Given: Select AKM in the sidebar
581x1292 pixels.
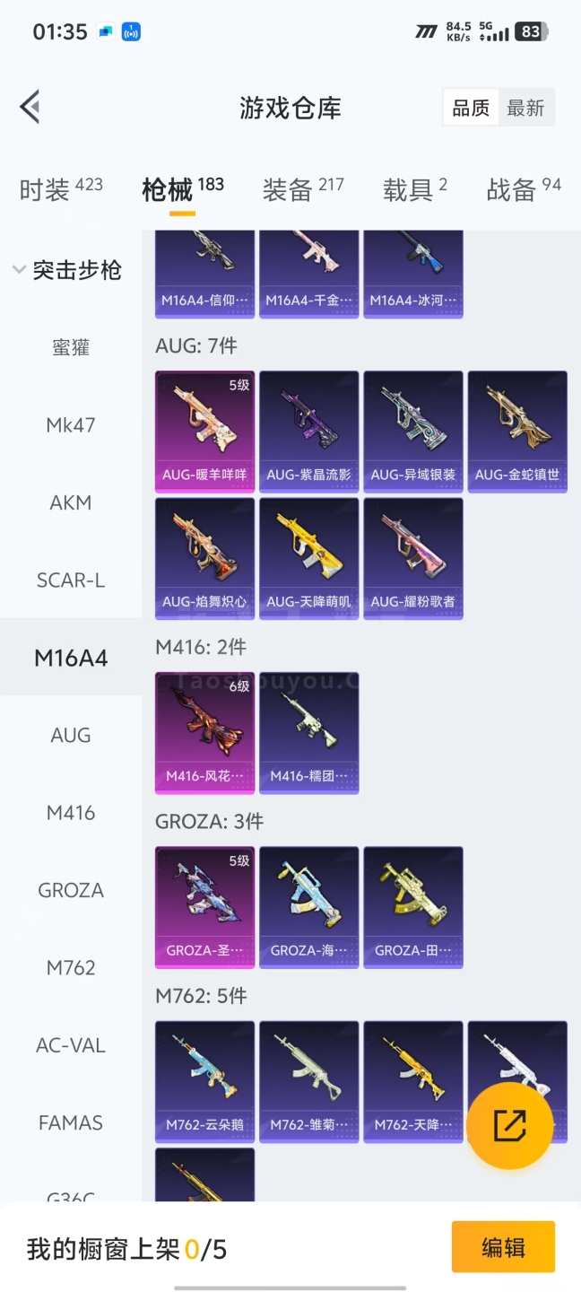Looking at the screenshot, I should tap(71, 502).
